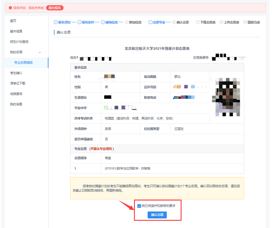Click the 下载志愿表 step label
The height and width of the screenshot is (228, 272).
(x=208, y=22)
